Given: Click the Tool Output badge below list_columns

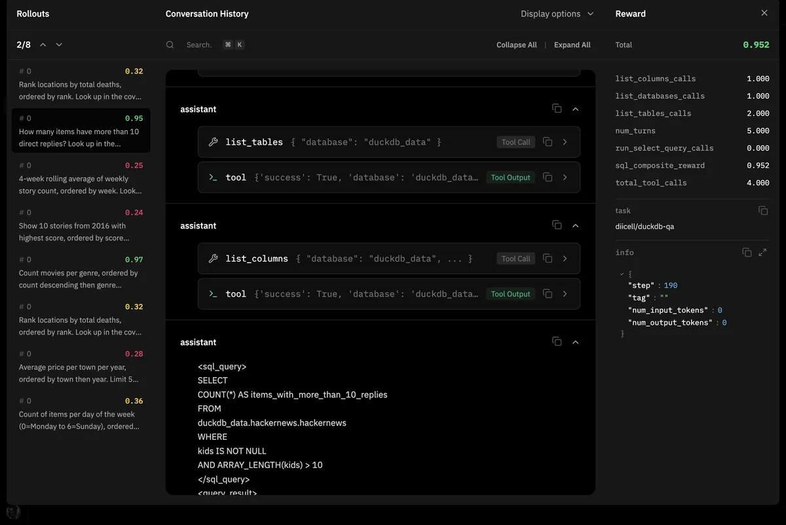Looking at the screenshot, I should click(510, 294).
